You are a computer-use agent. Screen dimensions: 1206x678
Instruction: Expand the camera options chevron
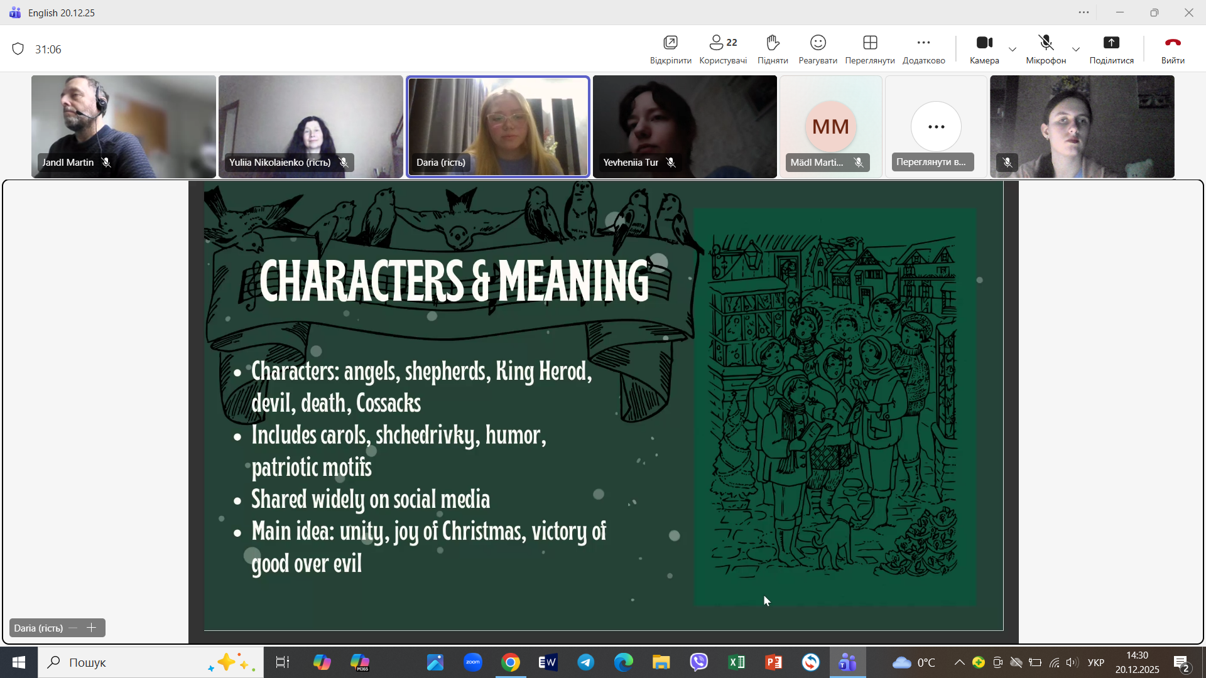pyautogui.click(x=1013, y=50)
